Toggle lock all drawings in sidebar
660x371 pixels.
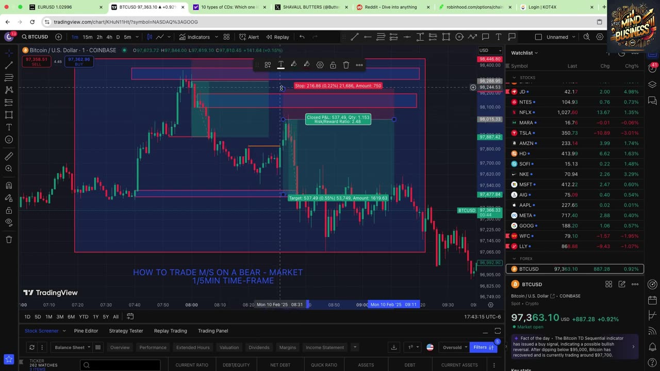tap(9, 210)
